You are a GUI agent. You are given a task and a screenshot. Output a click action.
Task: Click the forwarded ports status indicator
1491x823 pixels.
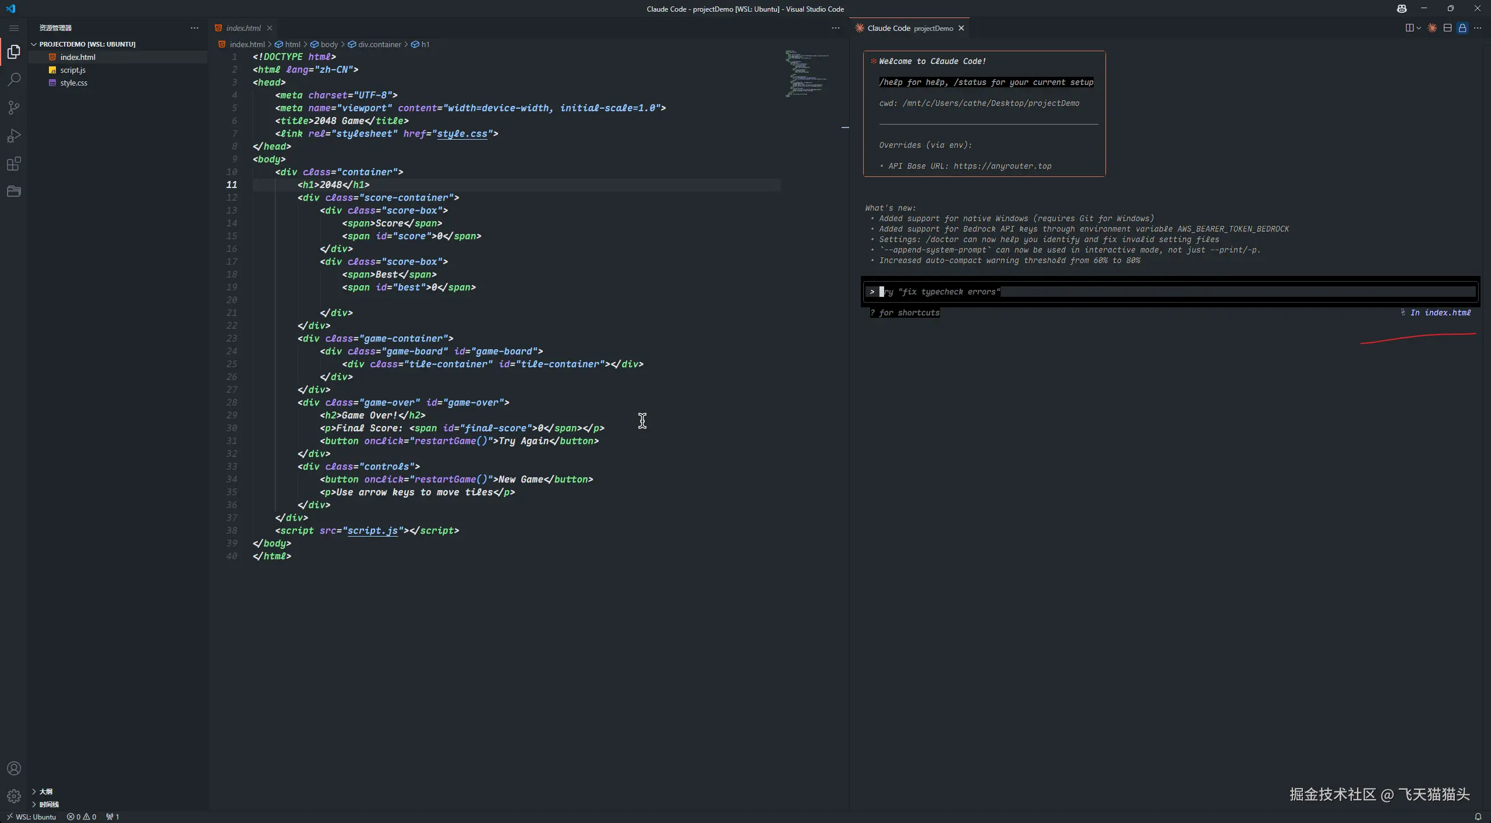pos(112,817)
